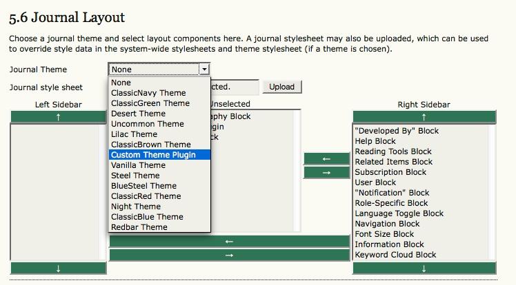Click the Right Sidebar up arrow button
This screenshot has height=285, width=516.
coord(424,117)
